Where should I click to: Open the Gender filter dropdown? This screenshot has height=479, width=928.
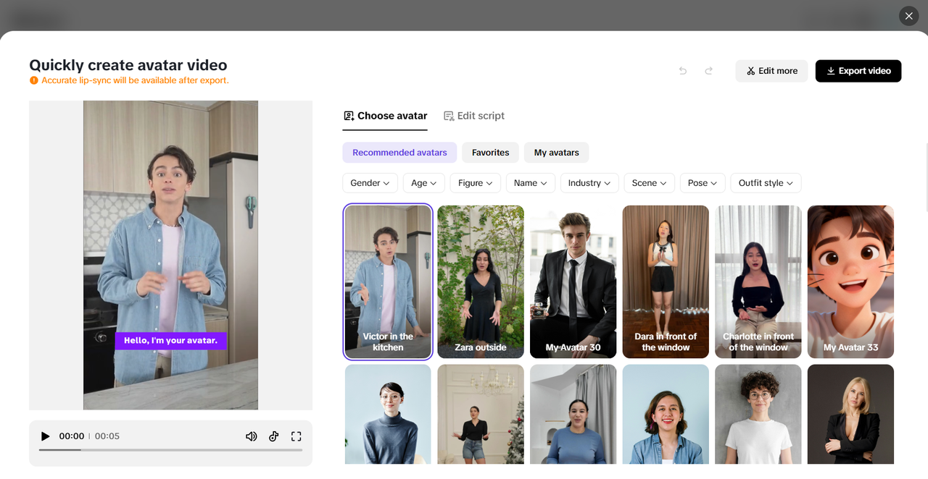point(370,182)
